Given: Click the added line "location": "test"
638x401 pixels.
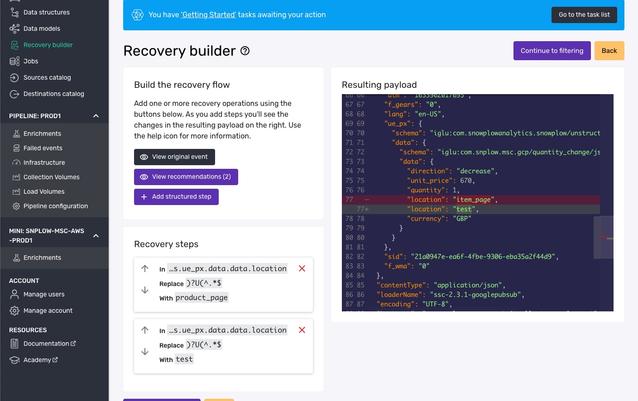Looking at the screenshot, I should (x=471, y=209).
